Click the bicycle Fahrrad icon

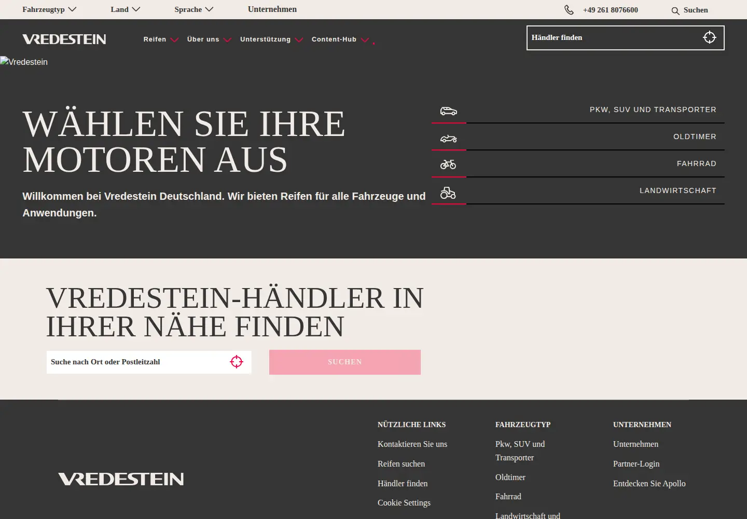tap(448, 165)
